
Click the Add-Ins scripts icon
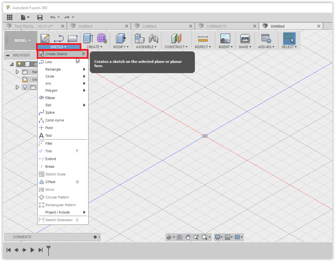[266, 38]
